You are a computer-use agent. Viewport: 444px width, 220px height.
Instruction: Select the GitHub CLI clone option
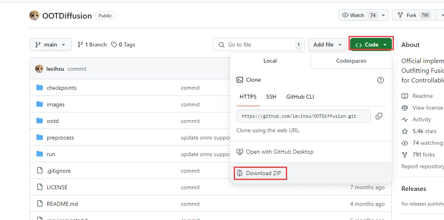coord(300,97)
